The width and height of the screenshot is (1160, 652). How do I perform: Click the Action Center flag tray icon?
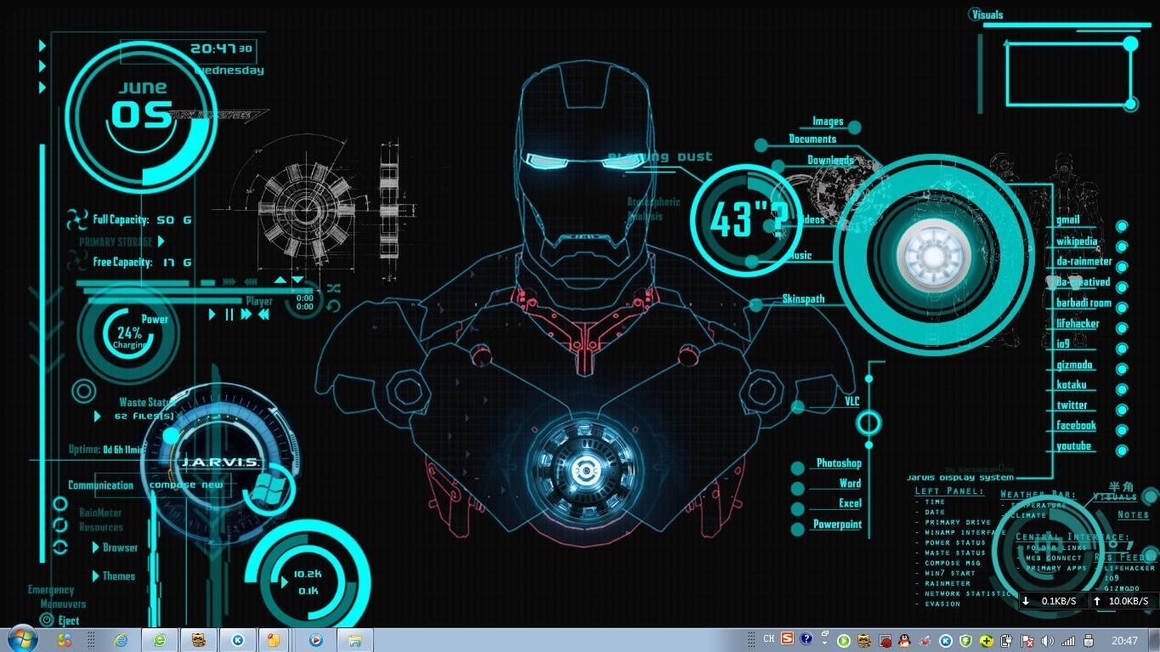1027,641
